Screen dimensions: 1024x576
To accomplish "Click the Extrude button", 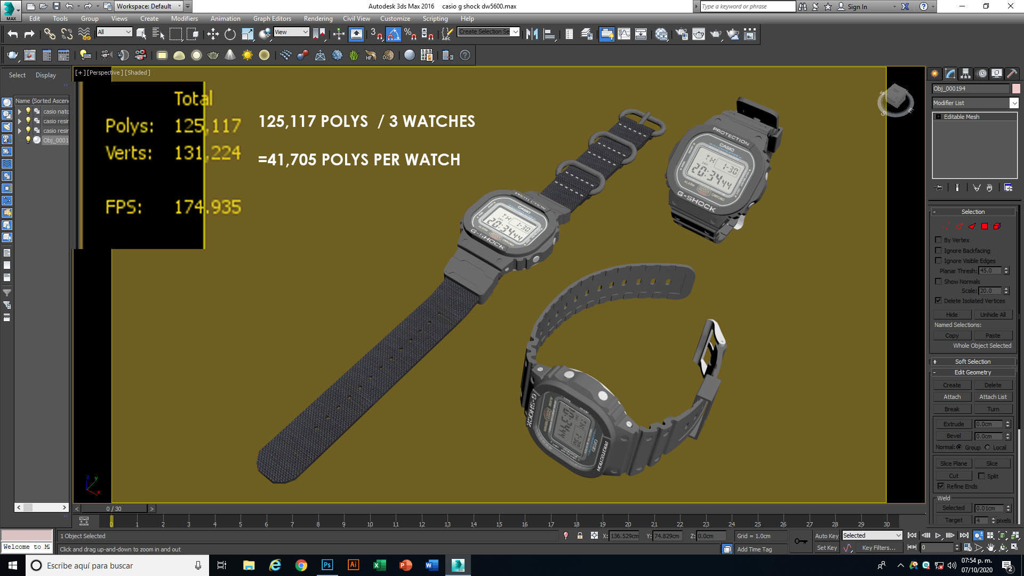I will 953,424.
